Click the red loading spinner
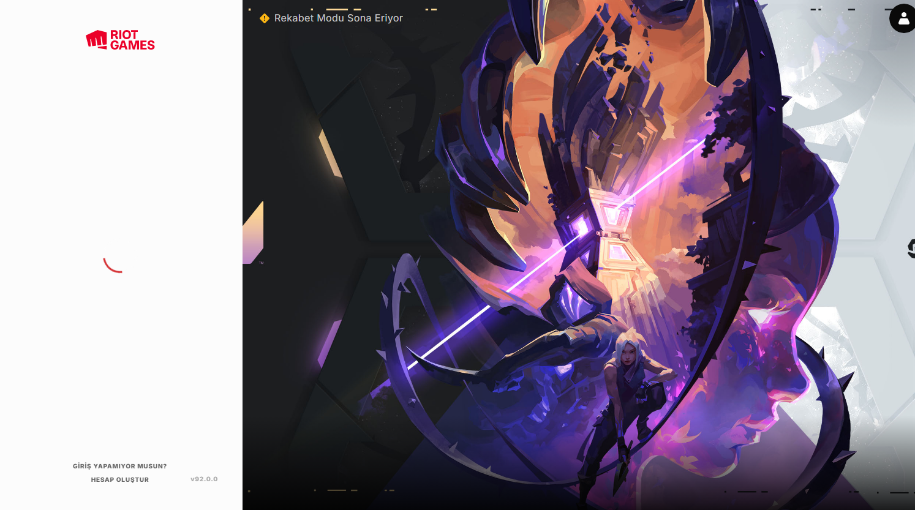The height and width of the screenshot is (510, 915). tap(113, 265)
